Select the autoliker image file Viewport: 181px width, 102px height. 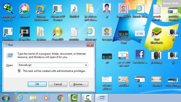[124, 81]
